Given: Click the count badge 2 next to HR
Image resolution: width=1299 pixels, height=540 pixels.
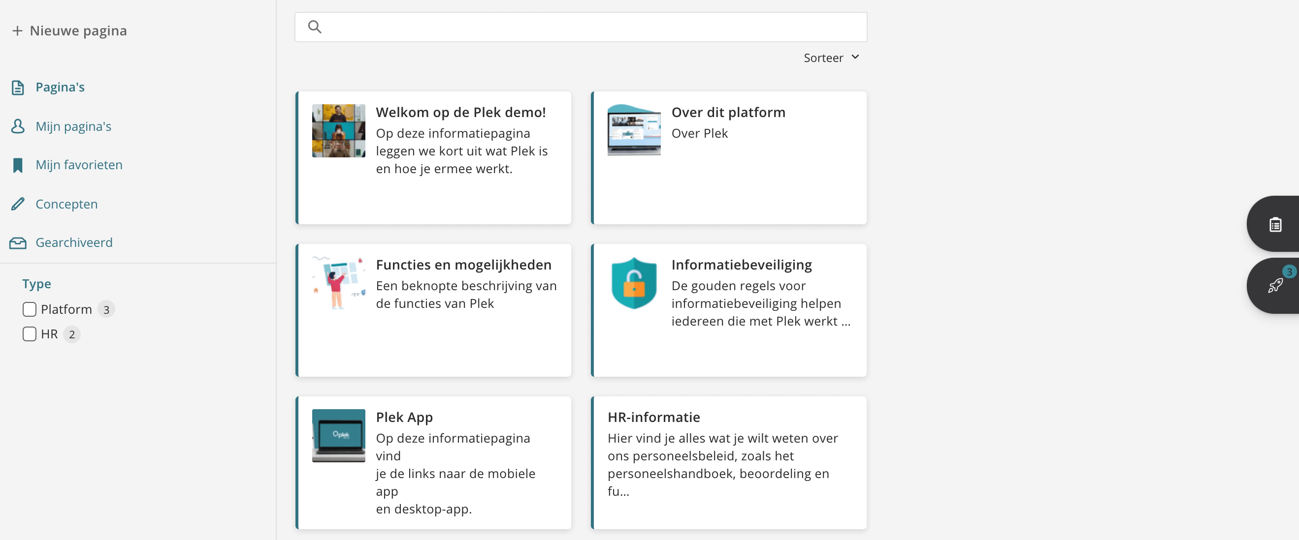Looking at the screenshot, I should (x=72, y=334).
